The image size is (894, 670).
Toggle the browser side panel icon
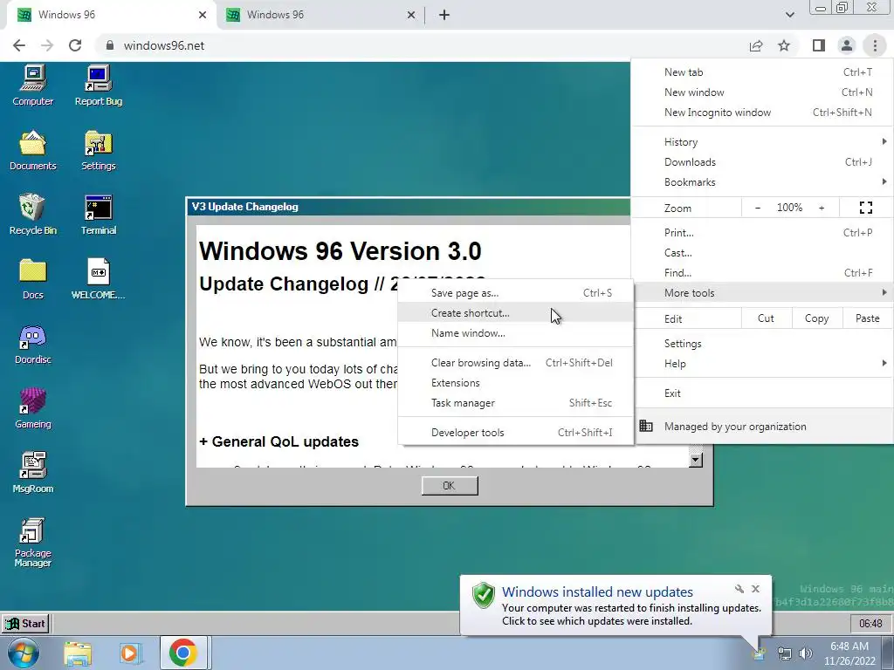[819, 45]
